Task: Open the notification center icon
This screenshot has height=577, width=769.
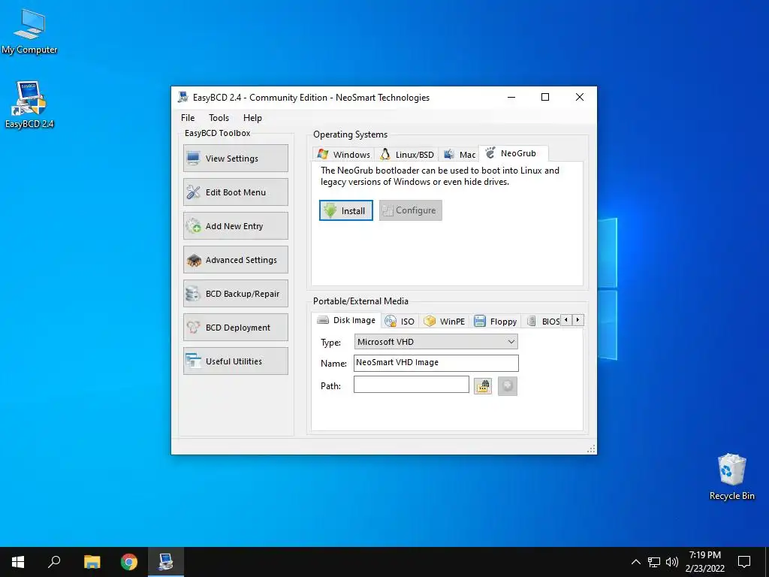Action: tap(744, 562)
